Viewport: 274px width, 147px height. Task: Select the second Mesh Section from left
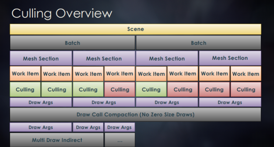click(104, 58)
